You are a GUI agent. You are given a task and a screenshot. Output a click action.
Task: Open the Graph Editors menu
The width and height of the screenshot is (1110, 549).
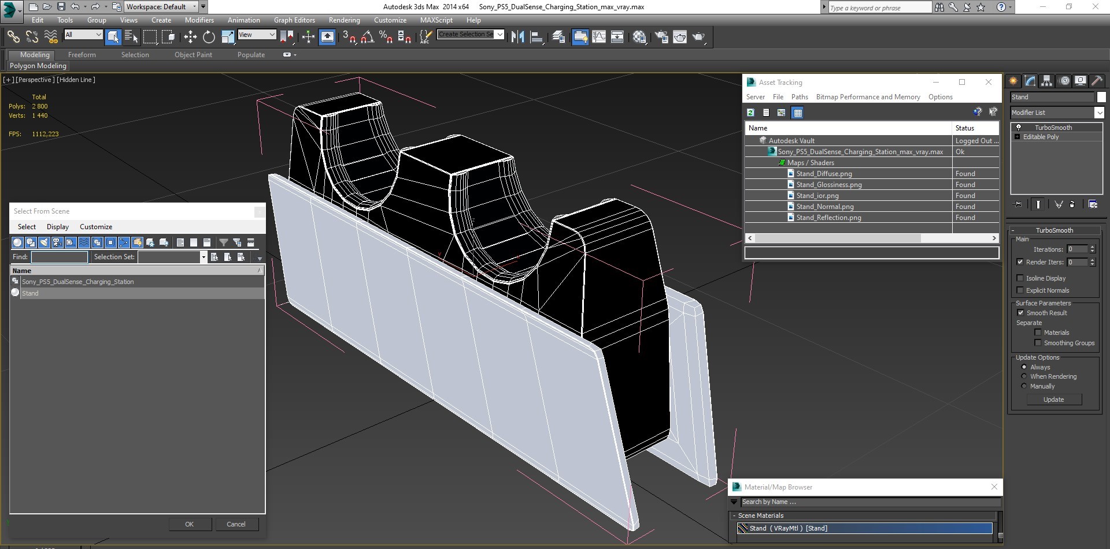pyautogui.click(x=294, y=20)
